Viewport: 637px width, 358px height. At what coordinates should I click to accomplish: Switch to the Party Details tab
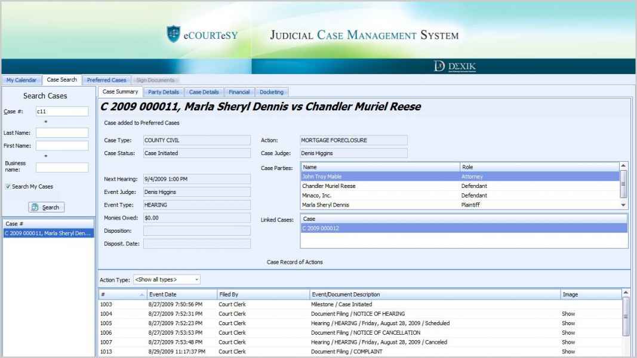tap(164, 92)
